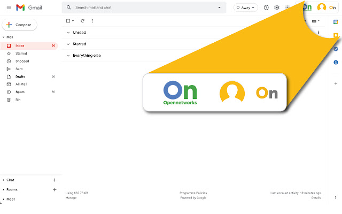Click the Inbox icon in sidebar

9,45
